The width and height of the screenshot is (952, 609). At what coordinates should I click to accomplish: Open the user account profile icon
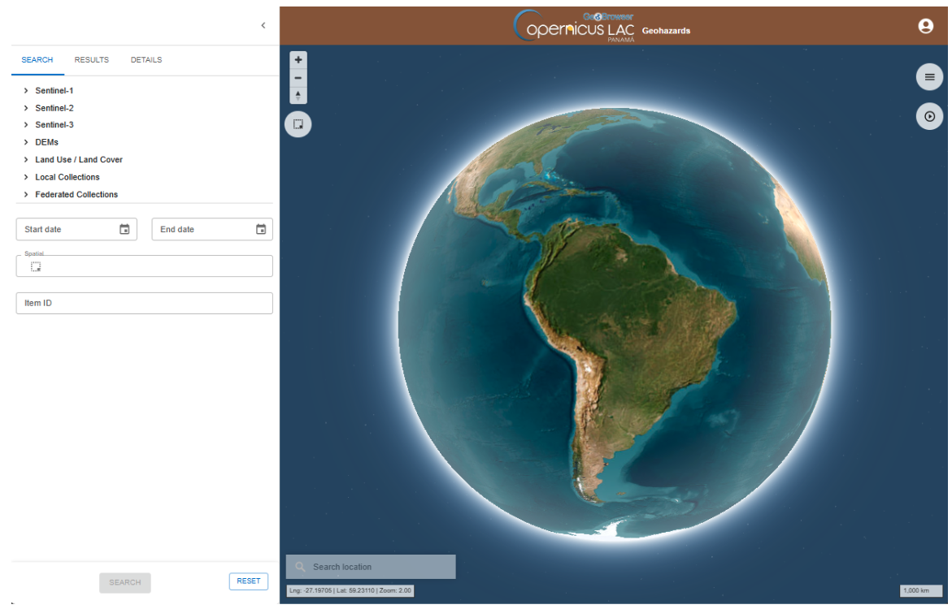click(x=925, y=26)
